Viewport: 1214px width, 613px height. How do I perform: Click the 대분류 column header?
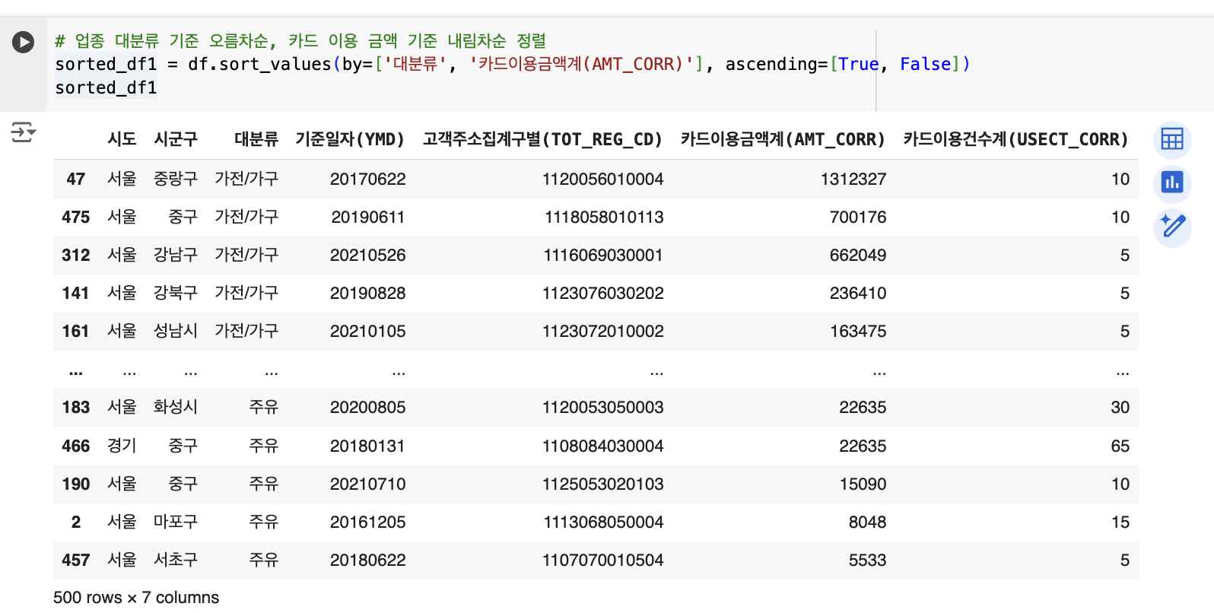(256, 139)
